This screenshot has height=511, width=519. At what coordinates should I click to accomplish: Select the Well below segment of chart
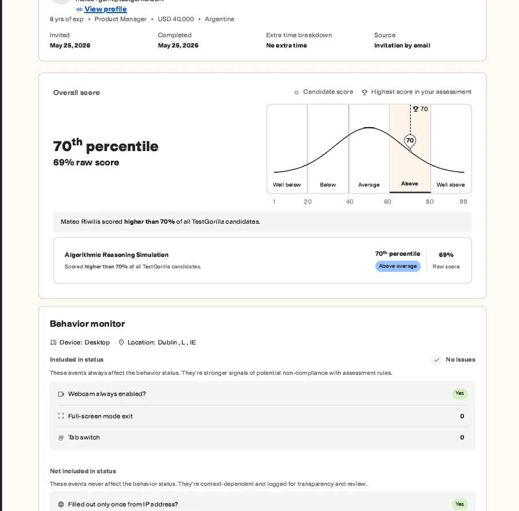287,149
